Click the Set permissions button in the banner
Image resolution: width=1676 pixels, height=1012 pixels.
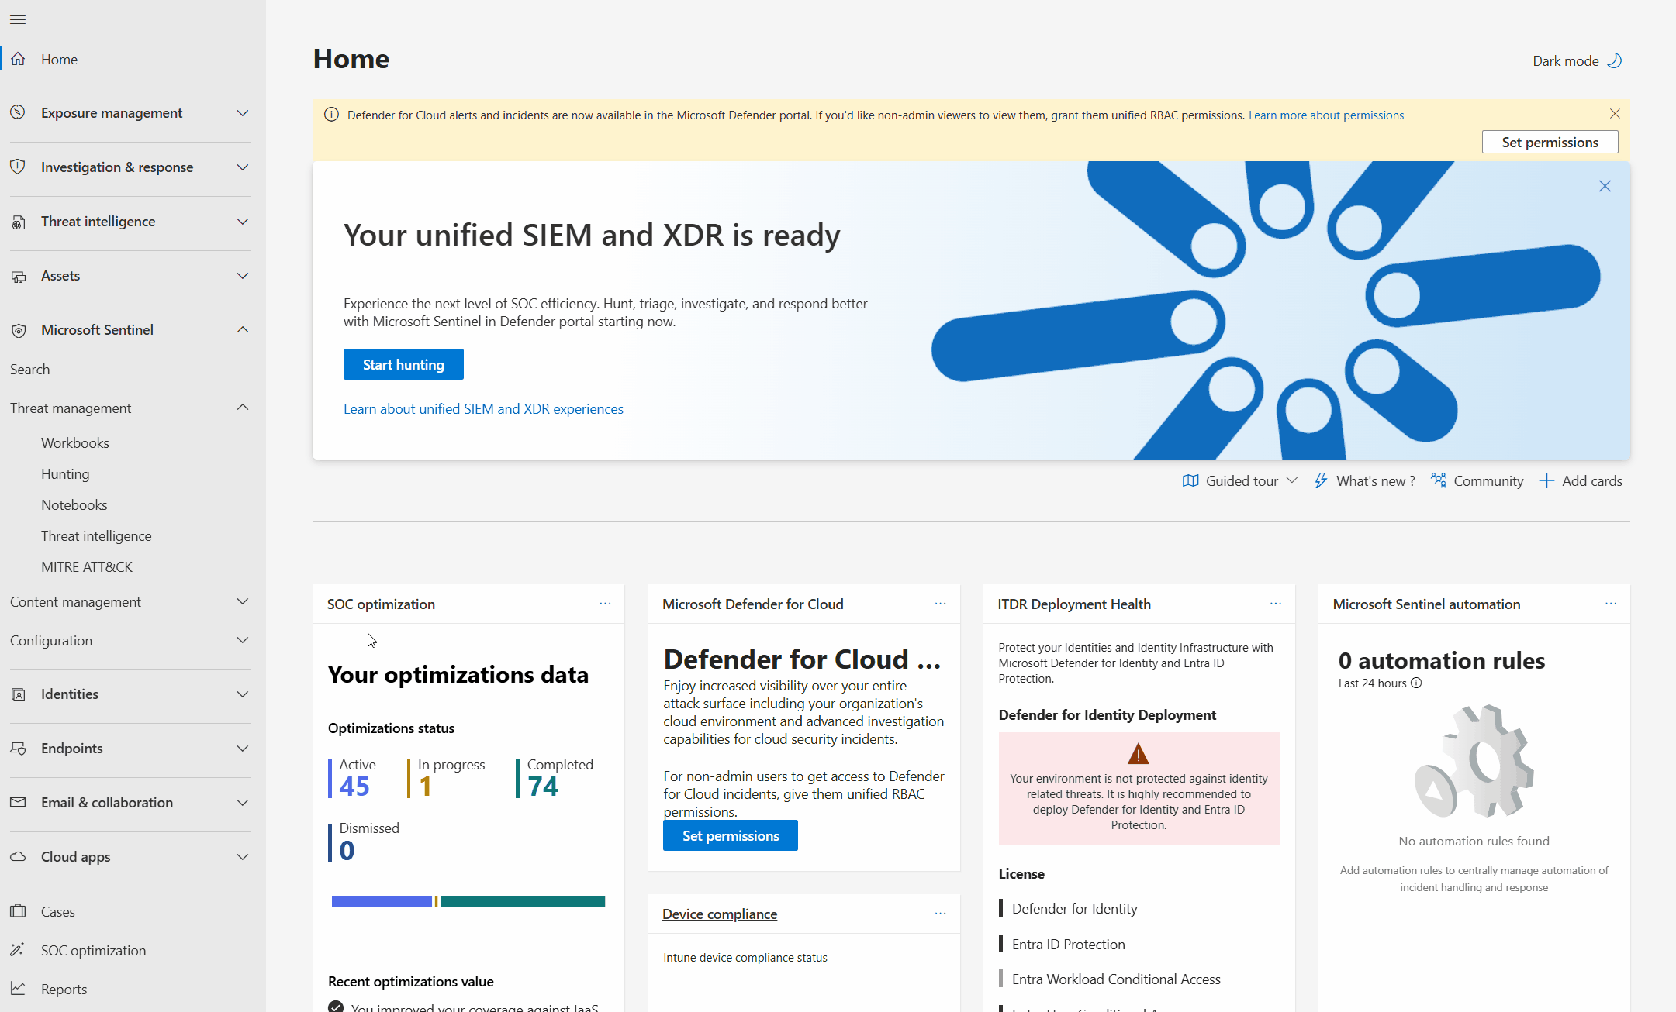1550,142
